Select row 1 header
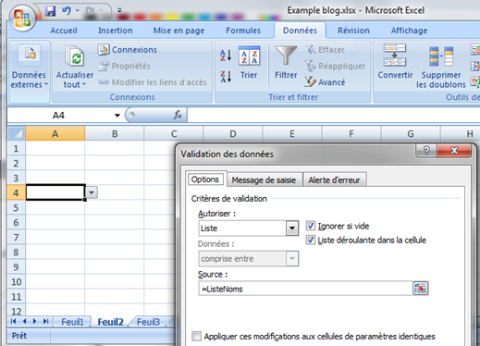This screenshot has height=346, width=480. tap(16, 149)
